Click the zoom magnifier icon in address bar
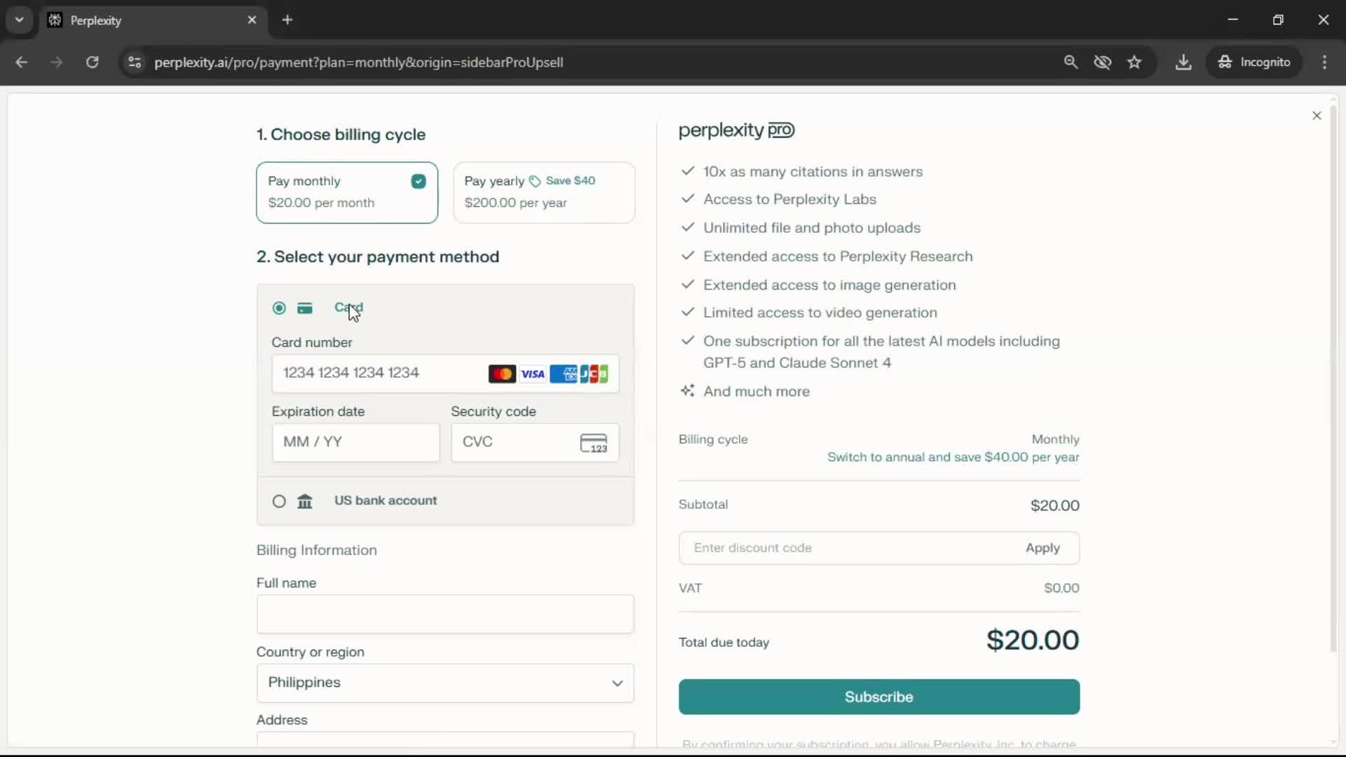 click(x=1070, y=62)
